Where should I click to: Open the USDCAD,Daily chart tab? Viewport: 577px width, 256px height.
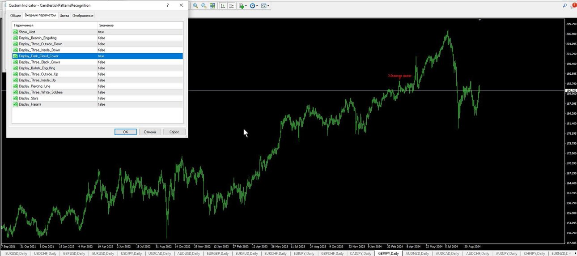(159, 253)
